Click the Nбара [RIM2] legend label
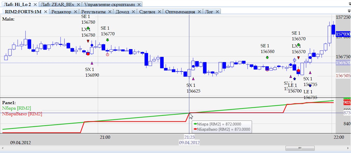Image resolution: width=351 pixels, height=153 pixels. click(16, 108)
